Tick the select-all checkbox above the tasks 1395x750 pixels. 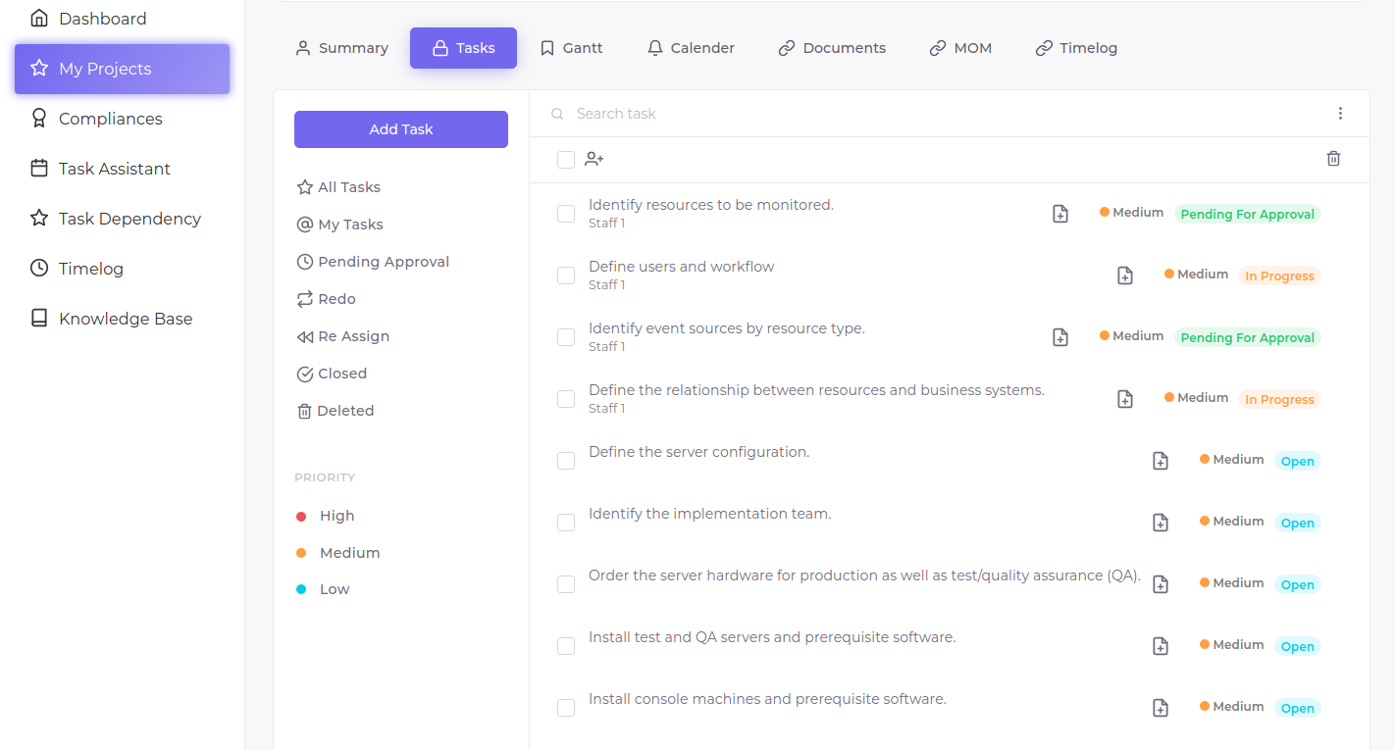tap(566, 160)
